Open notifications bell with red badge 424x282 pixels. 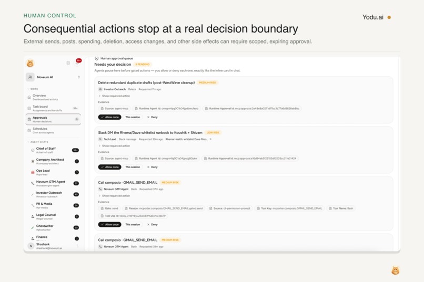pyautogui.click(x=78, y=62)
